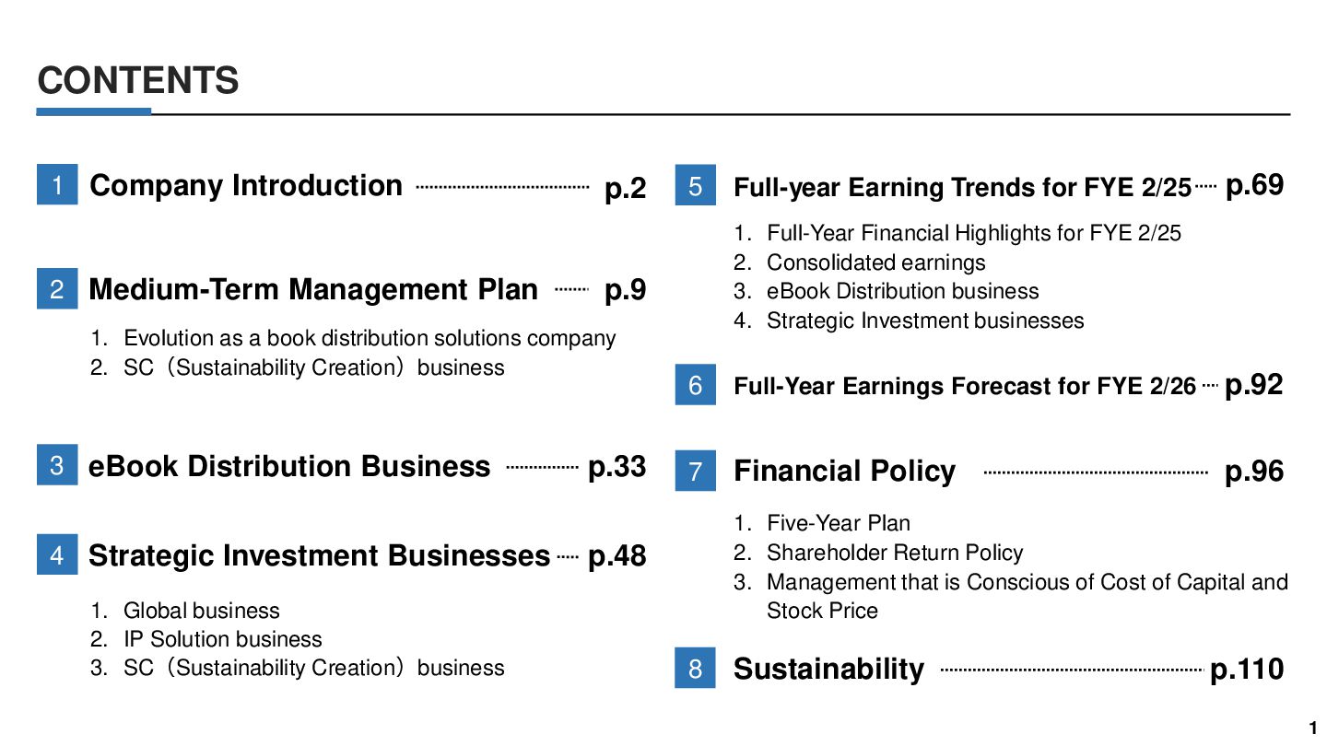Viewport: 1327px width, 746px height.
Task: Click the IP Solution business sub-item
Action: tap(222, 639)
